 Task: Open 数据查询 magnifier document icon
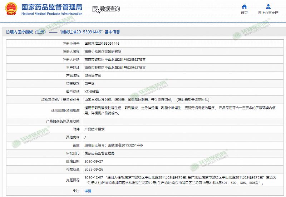pos(95,9)
